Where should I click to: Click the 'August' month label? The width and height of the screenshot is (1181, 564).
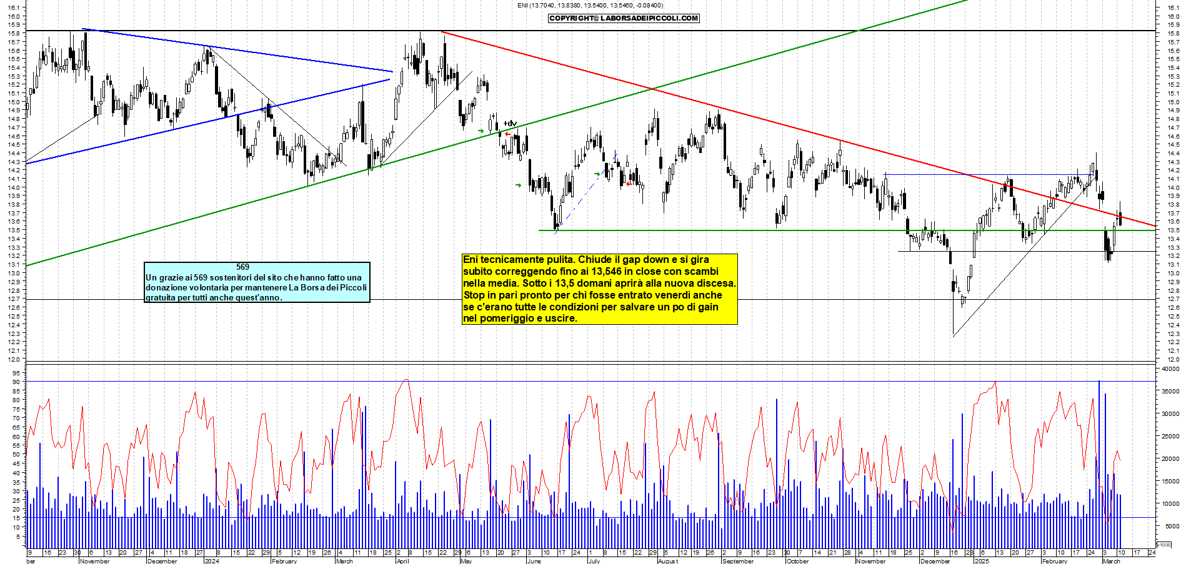point(668,561)
